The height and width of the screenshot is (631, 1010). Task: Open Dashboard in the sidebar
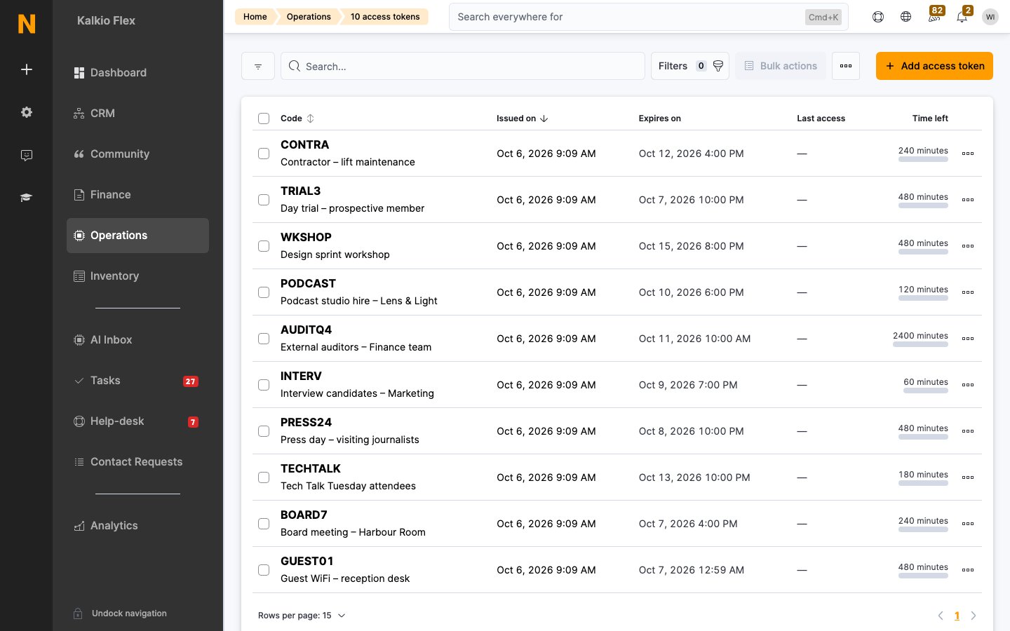click(x=137, y=73)
